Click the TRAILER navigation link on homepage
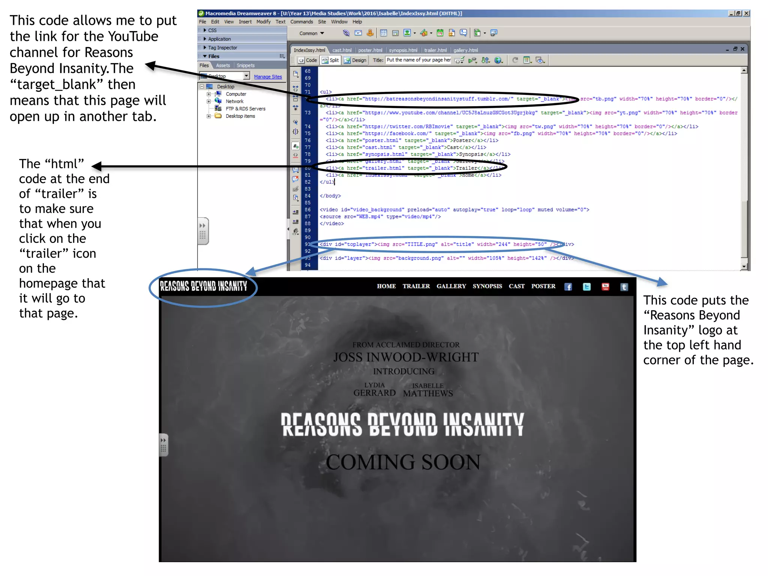 (x=416, y=286)
